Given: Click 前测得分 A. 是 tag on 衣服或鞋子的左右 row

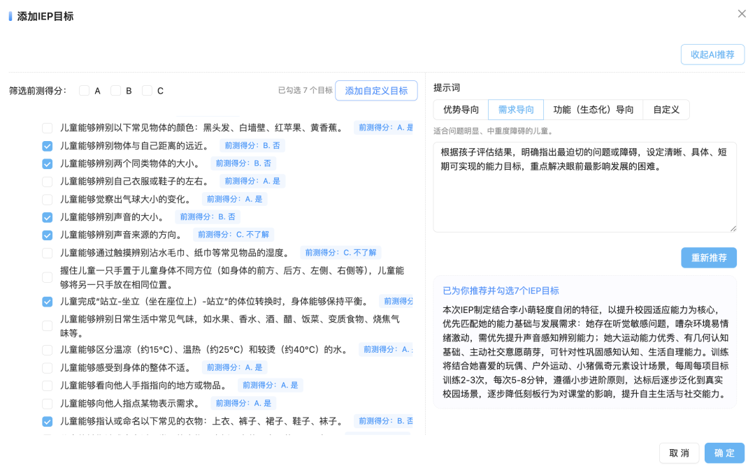Looking at the screenshot, I should tap(252, 181).
